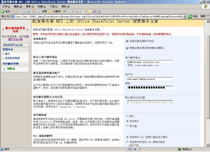
Task: Select the 最大值 Maximum radio button
Action: pos(128,126)
